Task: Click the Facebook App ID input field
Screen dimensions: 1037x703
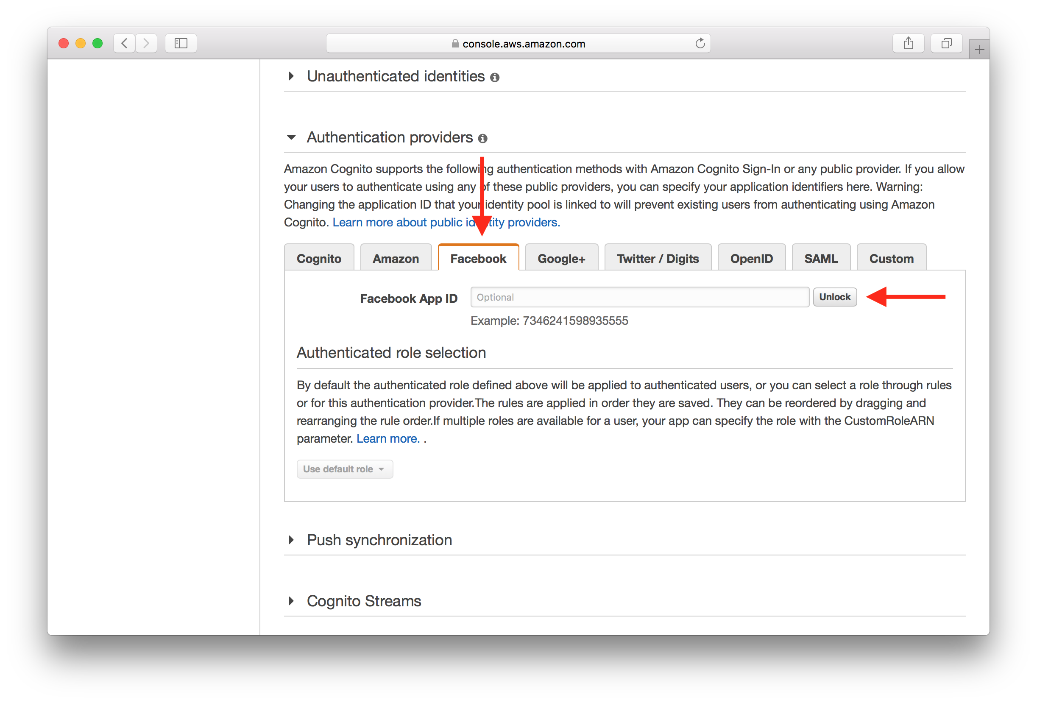Action: pyautogui.click(x=638, y=296)
